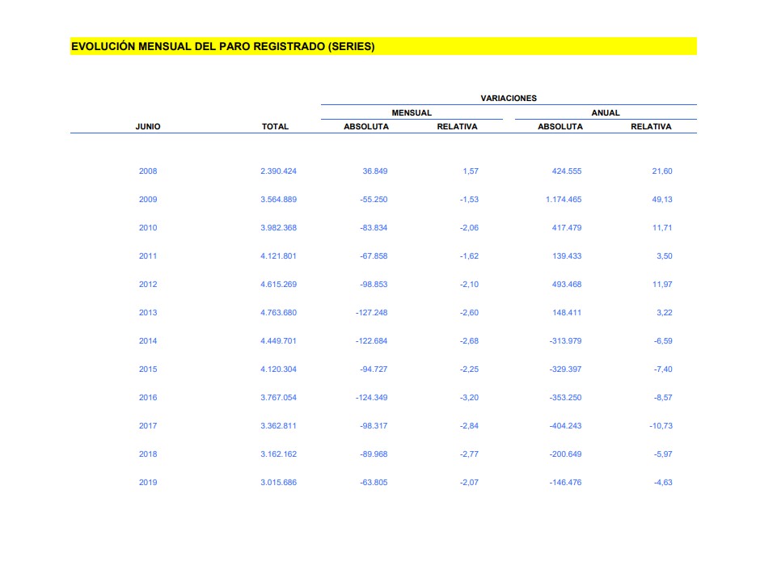777x570 pixels.
Task: Select the annual relative value -10,73
Action: point(660,426)
